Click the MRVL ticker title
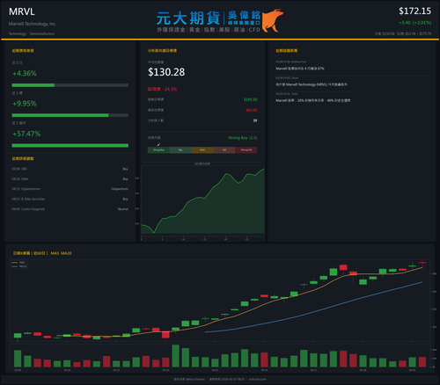Viewport: 440px width, 385px height. tap(22, 11)
